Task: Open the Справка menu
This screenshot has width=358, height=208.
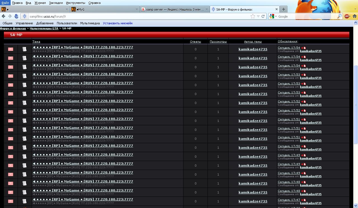Action: click(x=95, y=3)
